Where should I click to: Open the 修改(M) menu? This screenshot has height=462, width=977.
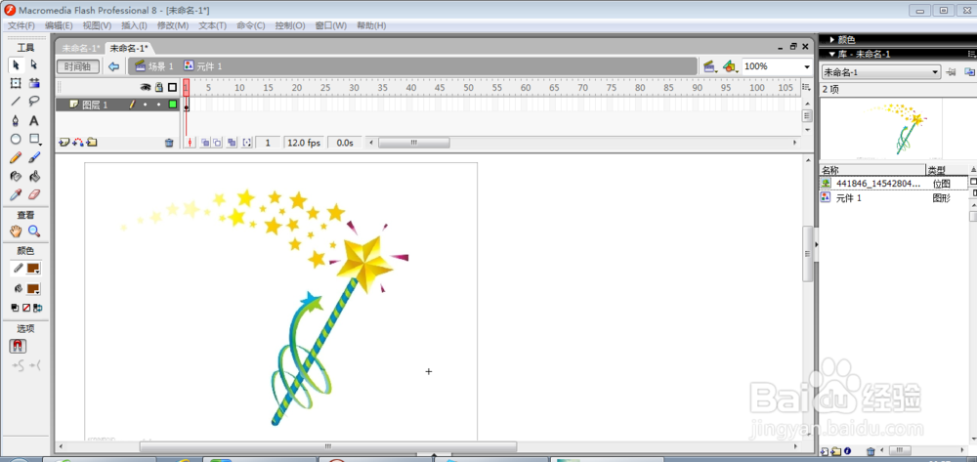click(x=173, y=25)
